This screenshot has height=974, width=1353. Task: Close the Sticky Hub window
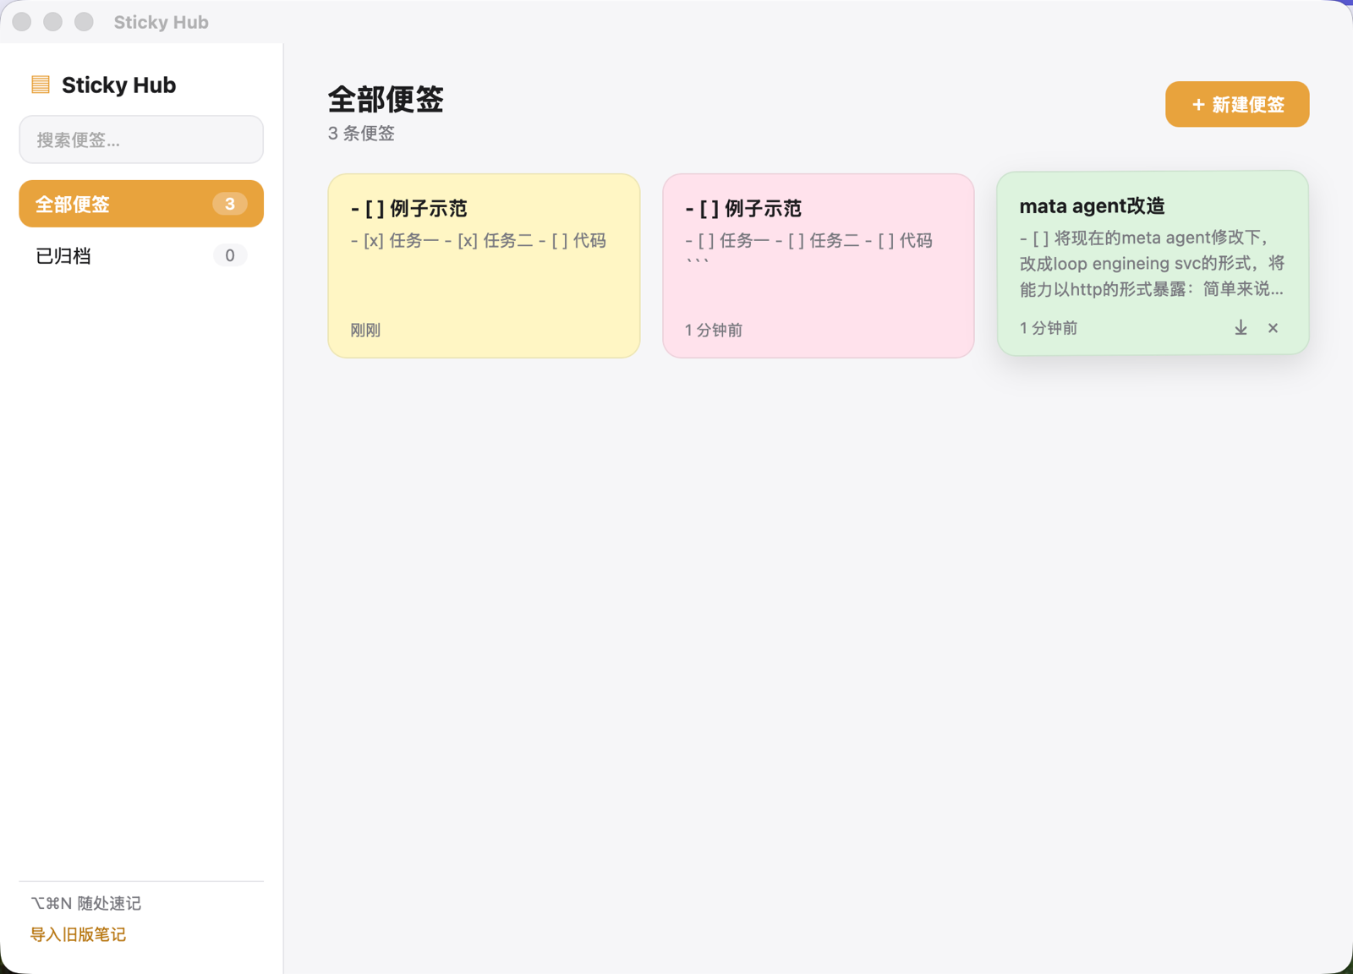22,22
